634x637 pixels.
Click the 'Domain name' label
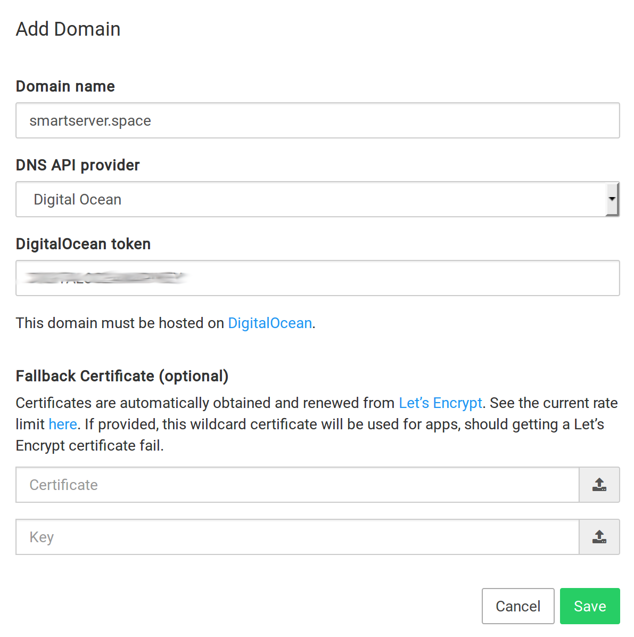pyautogui.click(x=65, y=86)
